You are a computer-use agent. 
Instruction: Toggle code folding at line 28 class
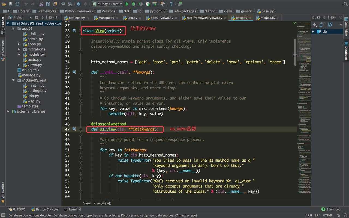click(x=81, y=31)
